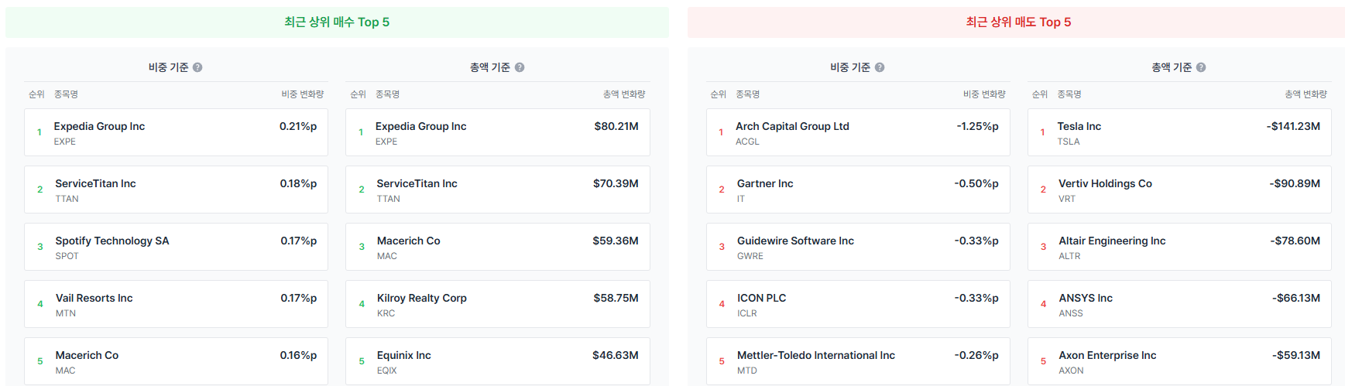1345x386 pixels.
Task: Click the GWRE ticker symbol
Action: click(750, 256)
